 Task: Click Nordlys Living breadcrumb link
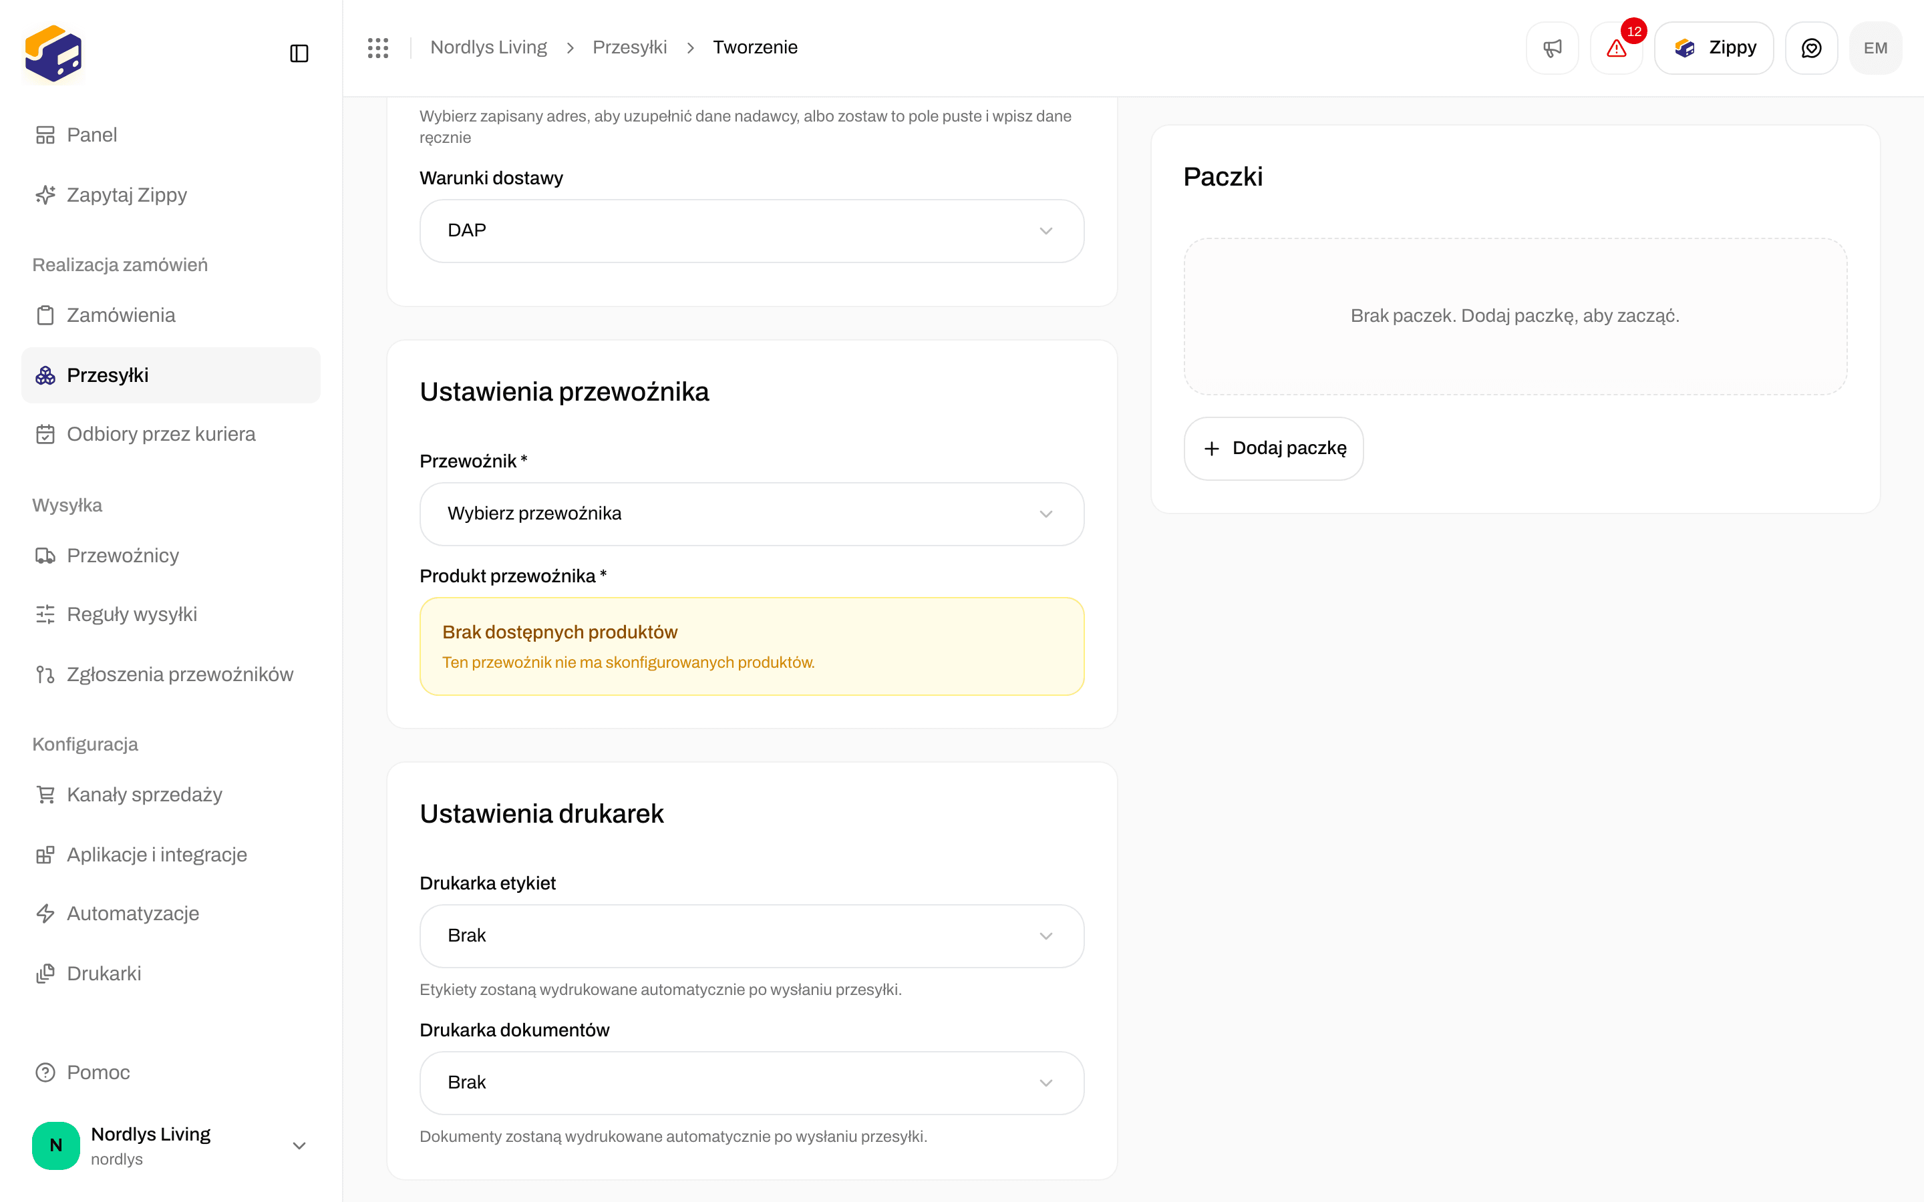pos(488,47)
